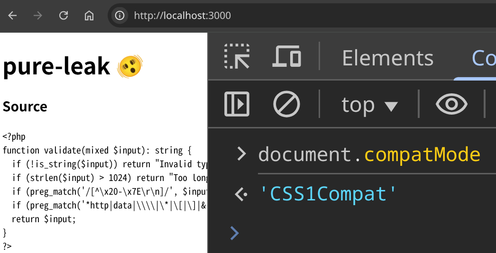Create a live expression with eye icon

point(451,104)
